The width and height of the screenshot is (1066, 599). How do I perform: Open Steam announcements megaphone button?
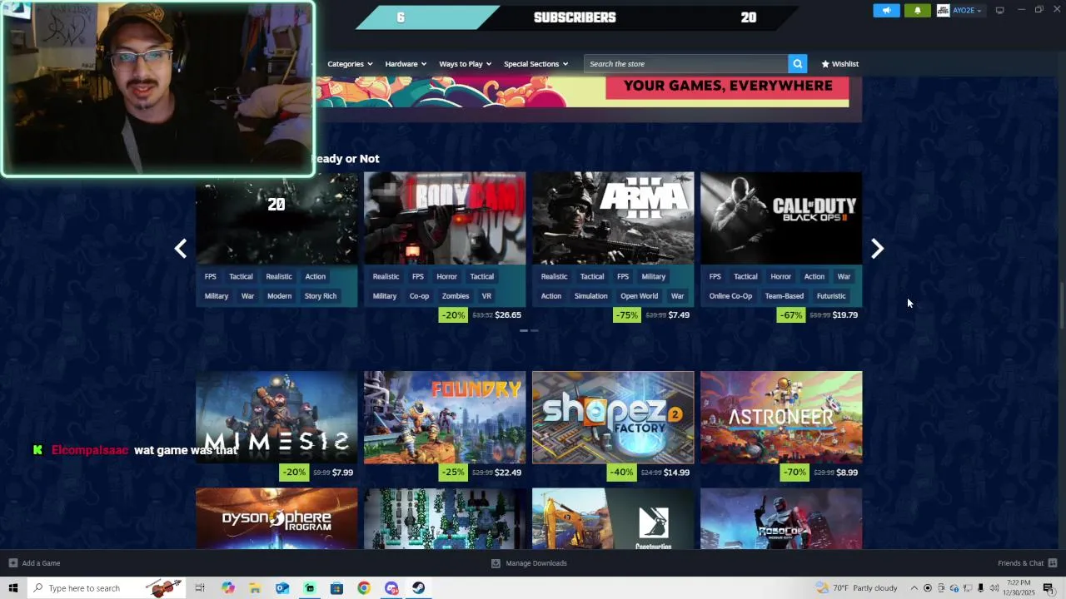coord(886,10)
